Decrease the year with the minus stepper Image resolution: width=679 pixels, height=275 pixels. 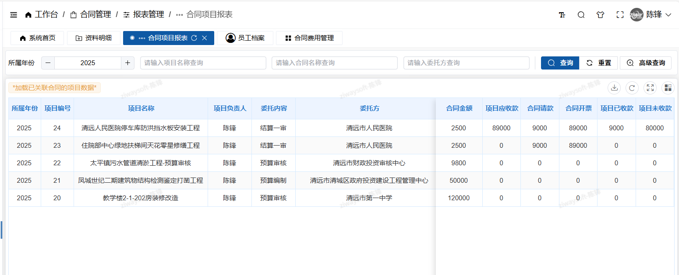point(47,63)
